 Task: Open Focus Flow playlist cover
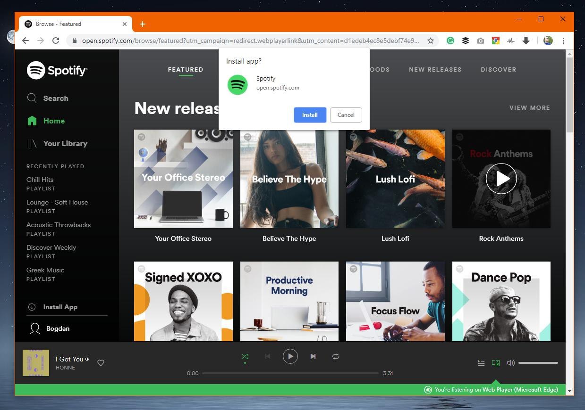[395, 301]
